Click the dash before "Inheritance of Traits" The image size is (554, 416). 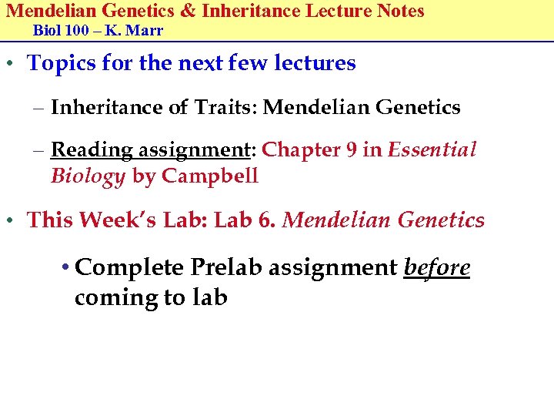38,108
